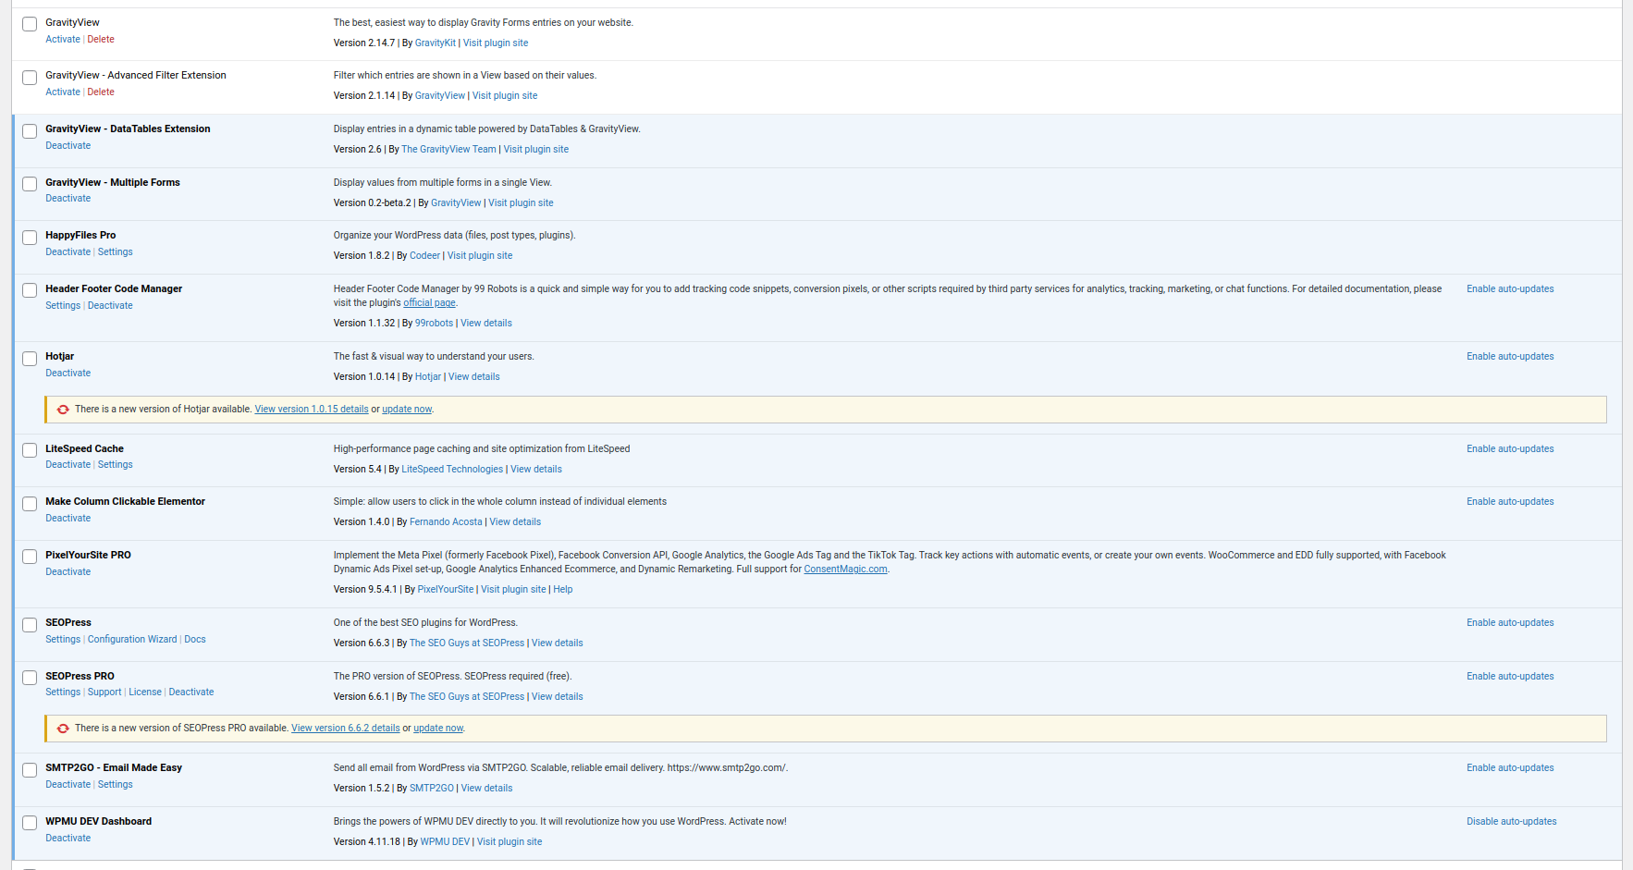This screenshot has height=870, width=1633.
Task: Select the HappyFiles Pro checkbox
Action: [x=30, y=238]
